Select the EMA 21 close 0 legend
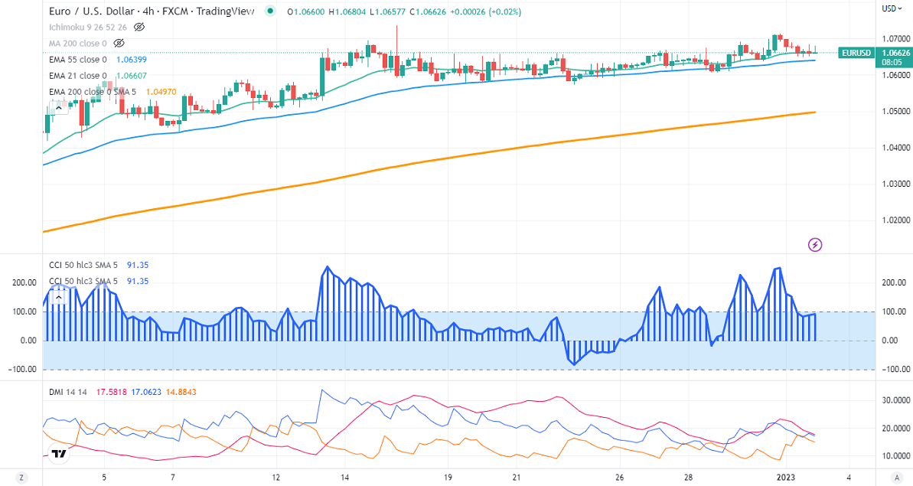 tap(78, 76)
